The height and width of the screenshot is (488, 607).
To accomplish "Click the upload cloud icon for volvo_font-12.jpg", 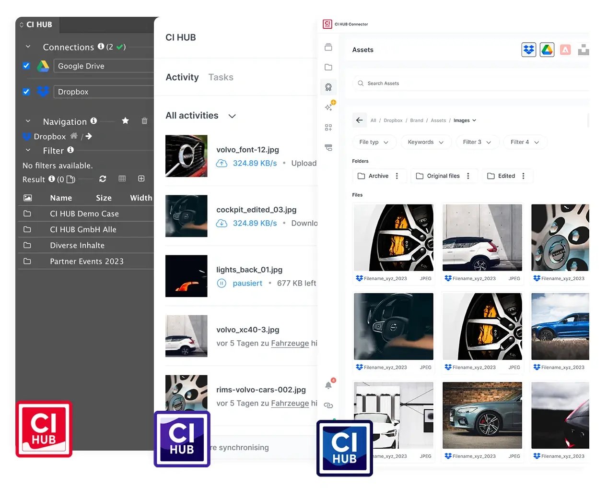I will coord(222,163).
